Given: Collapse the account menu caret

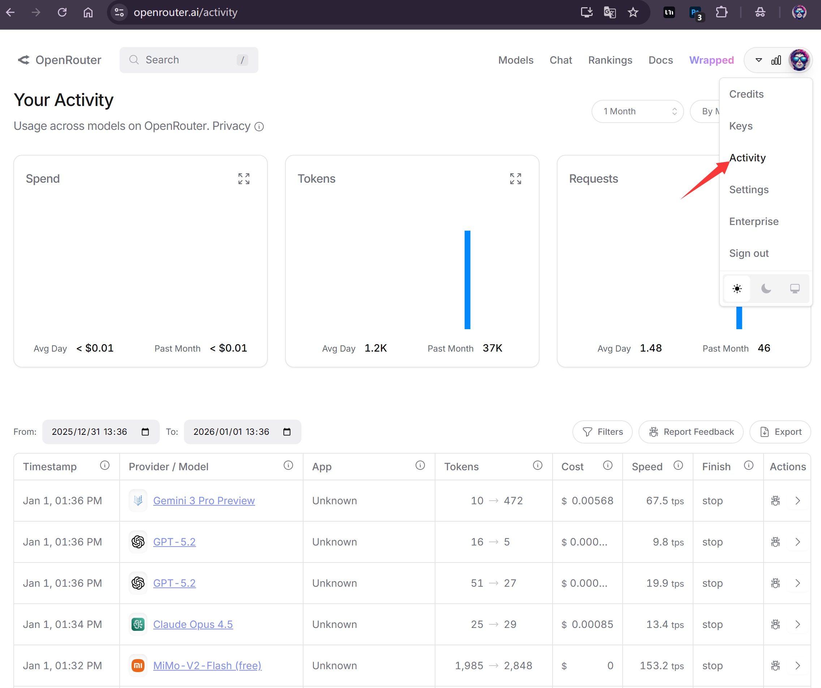Looking at the screenshot, I should [758, 60].
